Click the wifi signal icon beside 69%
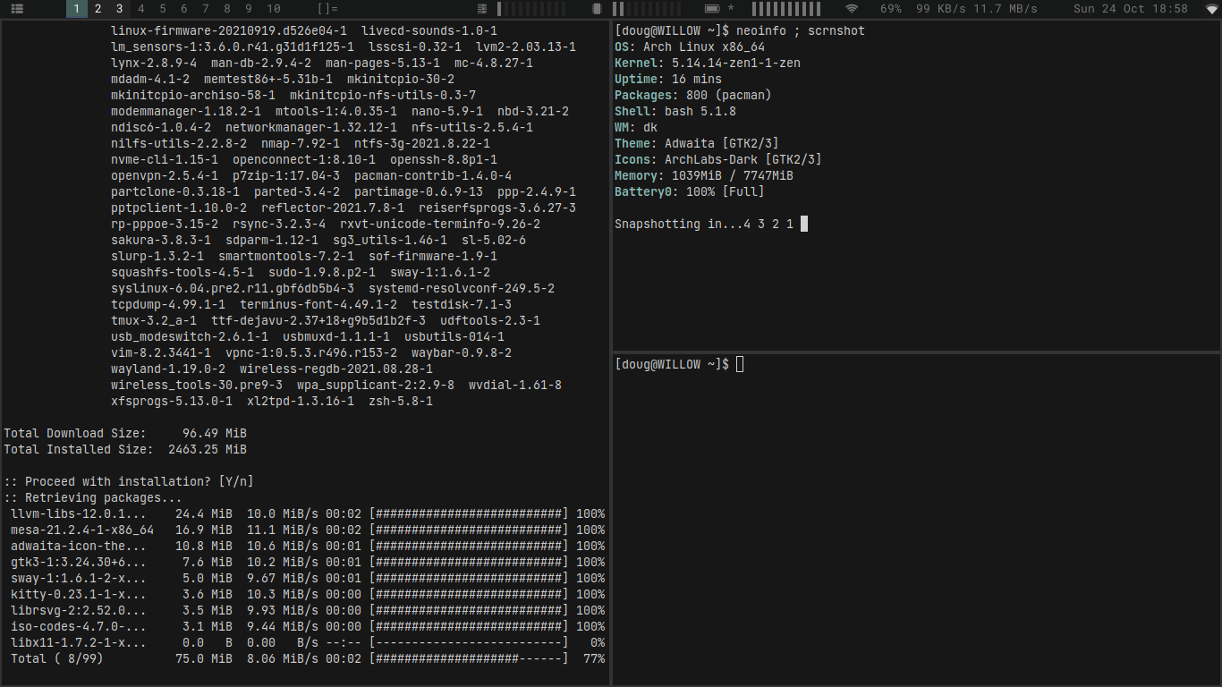 852,9
